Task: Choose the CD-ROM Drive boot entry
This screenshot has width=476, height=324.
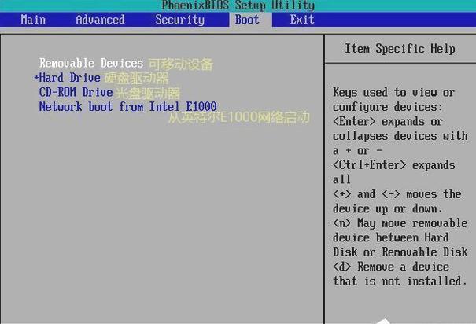Action: pos(76,92)
